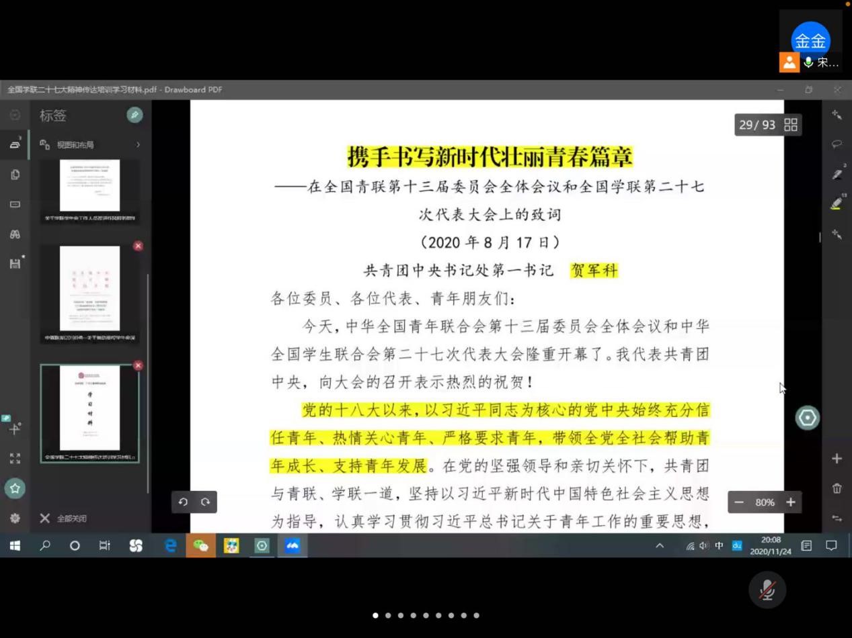Select the yellow highlighter tool
This screenshot has width=852, height=638.
pos(837,203)
